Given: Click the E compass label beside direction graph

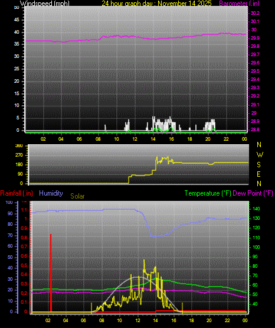Looking at the screenshot, I should tap(258, 174).
